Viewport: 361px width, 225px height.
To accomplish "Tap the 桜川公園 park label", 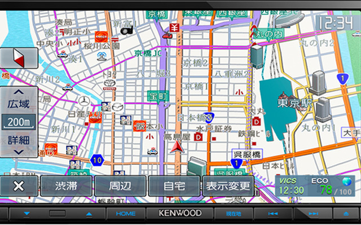I will pyautogui.click(x=102, y=46).
